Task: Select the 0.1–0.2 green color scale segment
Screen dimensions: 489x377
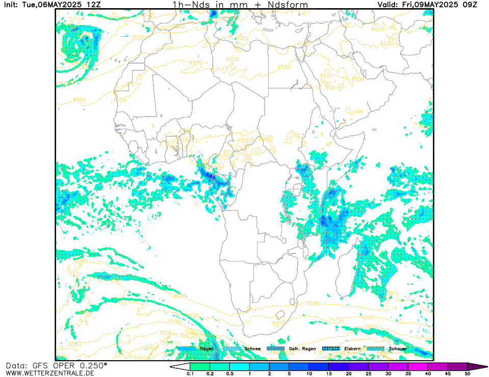Action: [200, 366]
